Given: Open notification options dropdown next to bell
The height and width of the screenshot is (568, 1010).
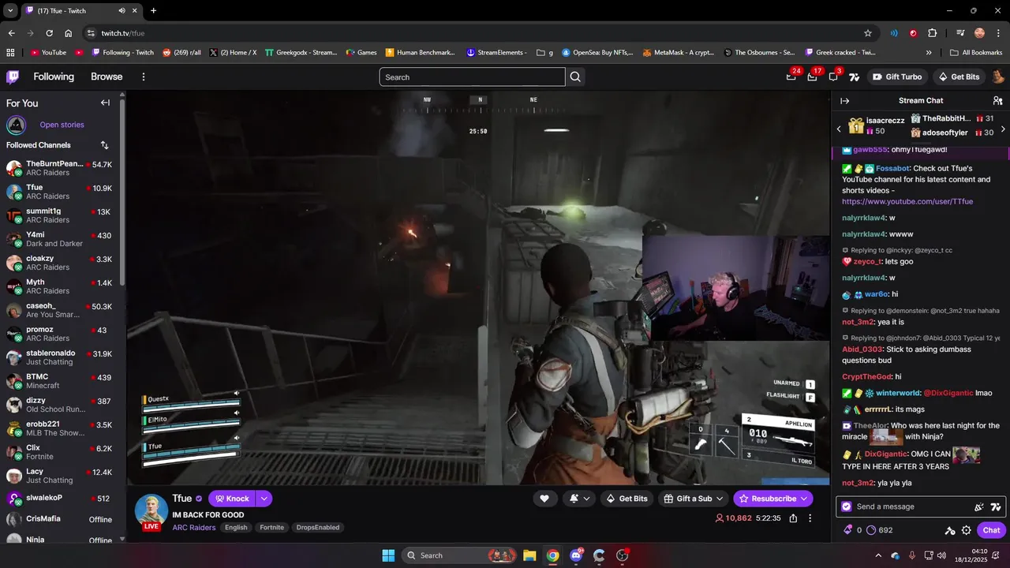Looking at the screenshot, I should click(x=586, y=499).
